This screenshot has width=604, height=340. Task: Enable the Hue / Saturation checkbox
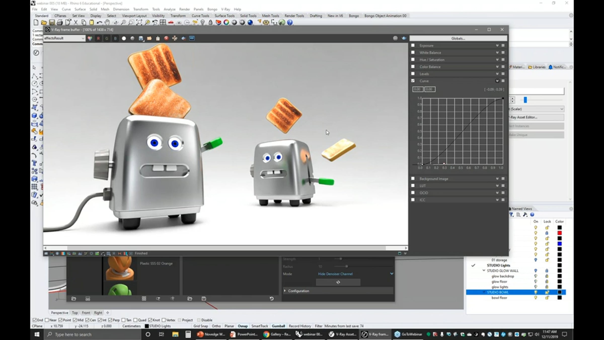(x=413, y=60)
